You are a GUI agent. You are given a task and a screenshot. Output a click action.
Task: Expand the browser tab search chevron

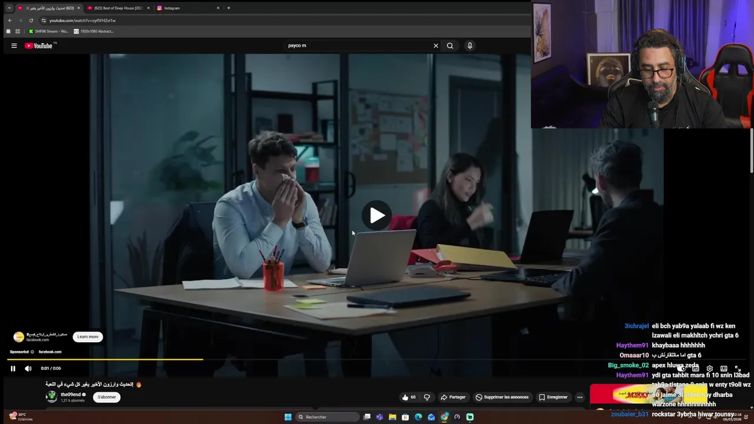pos(9,8)
